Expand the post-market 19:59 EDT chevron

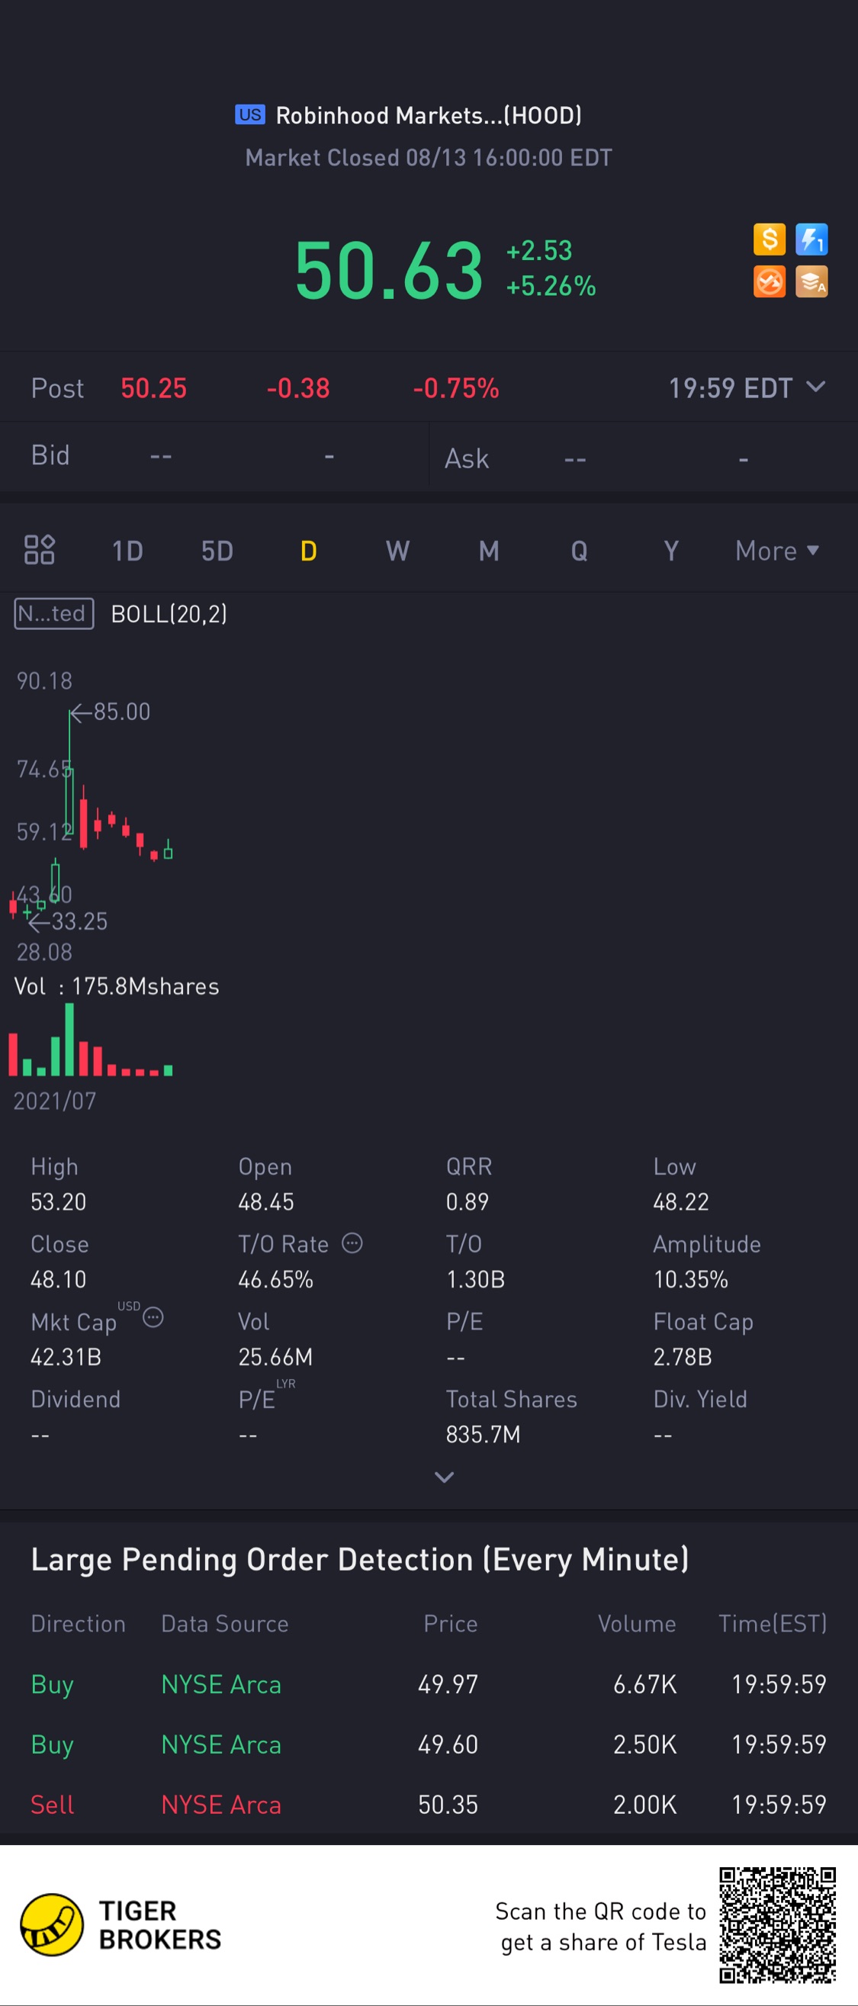click(x=815, y=387)
